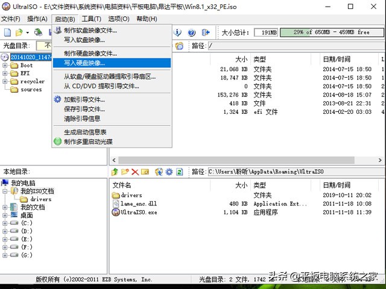Choose 写入软盘映像... menu item
386x289 pixels.
click(x=112, y=40)
